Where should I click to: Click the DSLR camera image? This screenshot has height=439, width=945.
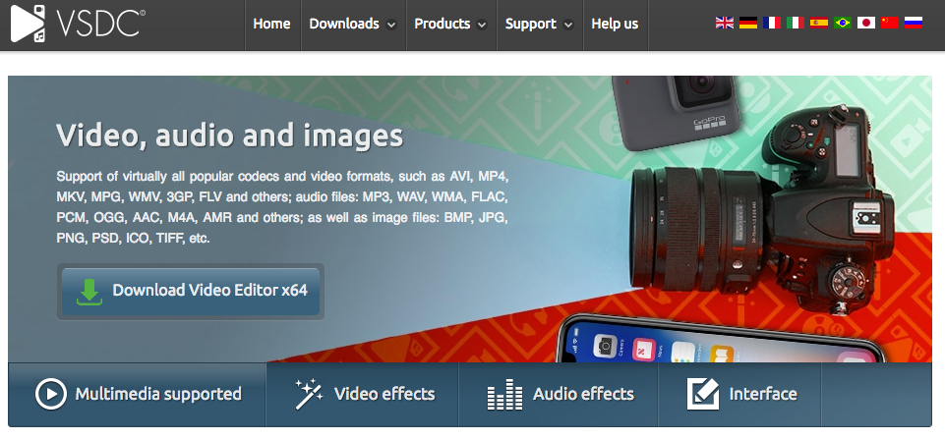click(762, 211)
